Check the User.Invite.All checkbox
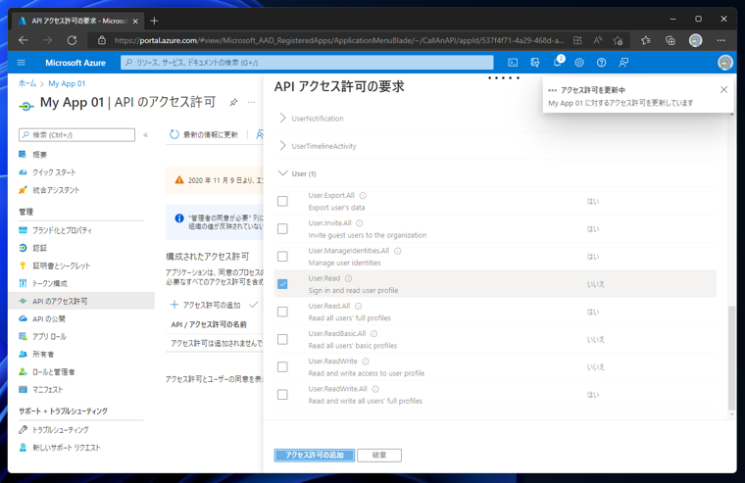 click(282, 229)
